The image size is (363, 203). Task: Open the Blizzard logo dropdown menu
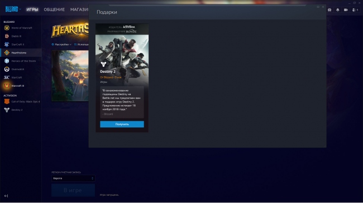pyautogui.click(x=13, y=9)
